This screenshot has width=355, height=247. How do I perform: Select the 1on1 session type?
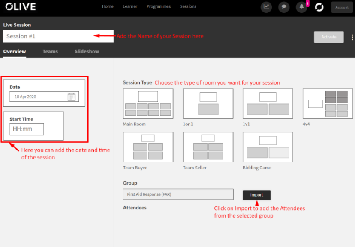coord(208,103)
